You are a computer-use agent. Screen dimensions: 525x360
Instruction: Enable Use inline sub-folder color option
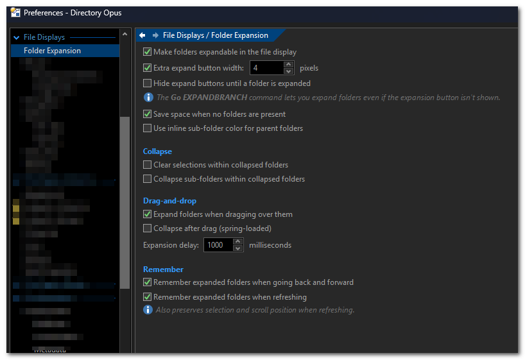pos(148,128)
